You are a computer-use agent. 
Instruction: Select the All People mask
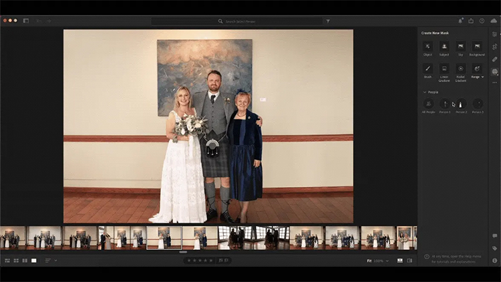click(428, 104)
